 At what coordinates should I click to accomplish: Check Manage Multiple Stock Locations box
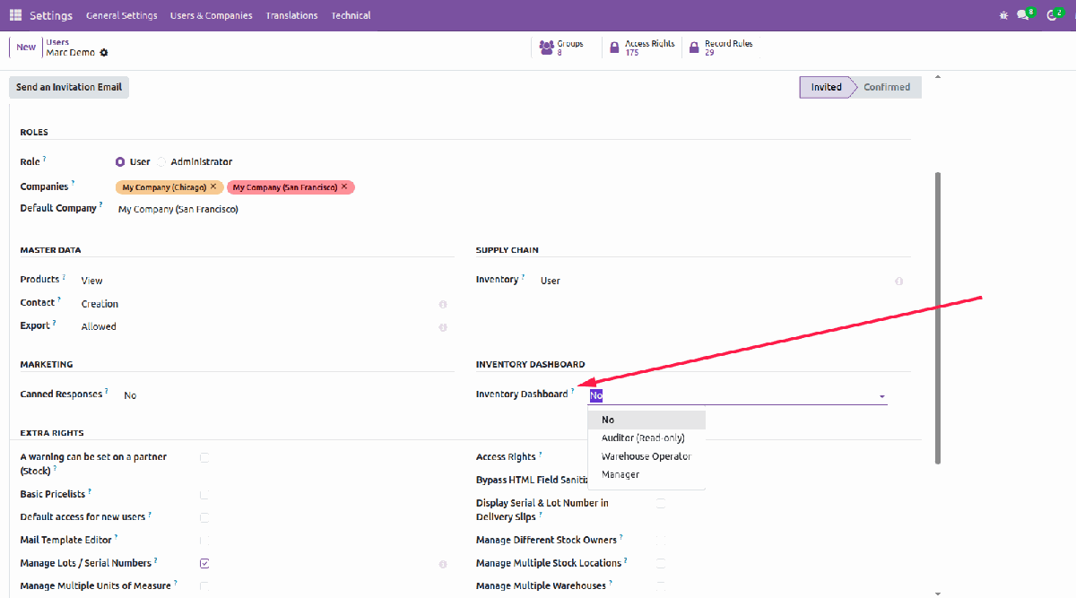tap(660, 563)
